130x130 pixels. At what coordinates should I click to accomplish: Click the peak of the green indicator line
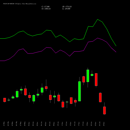[x=97, y=19]
